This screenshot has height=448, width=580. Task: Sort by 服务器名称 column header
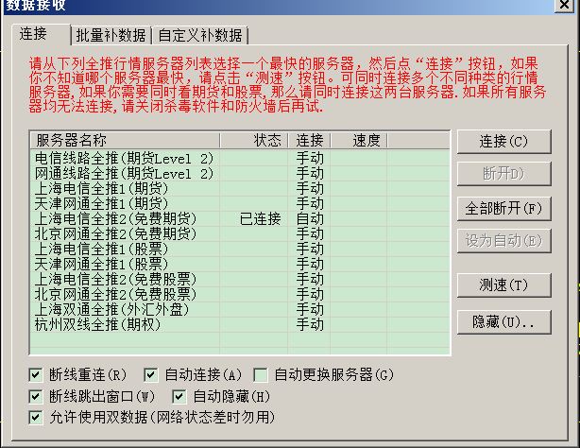tap(85, 140)
